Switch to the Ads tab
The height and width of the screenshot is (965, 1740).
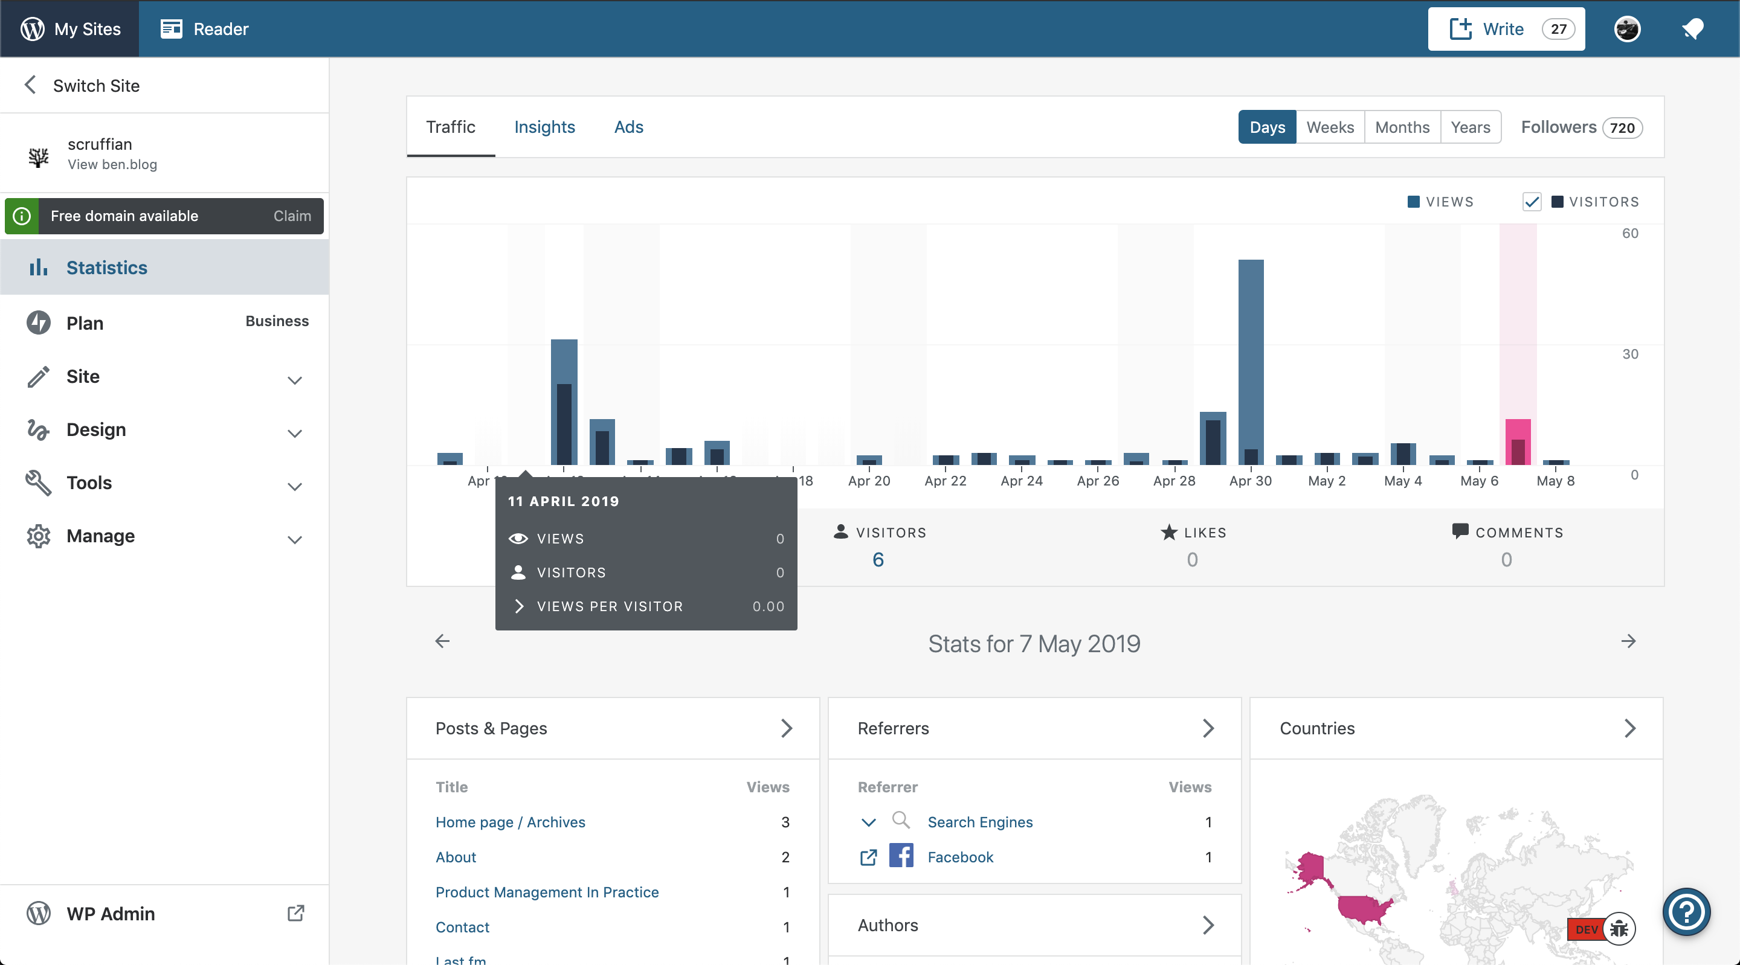click(628, 127)
